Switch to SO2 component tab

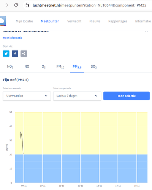(x=94, y=66)
